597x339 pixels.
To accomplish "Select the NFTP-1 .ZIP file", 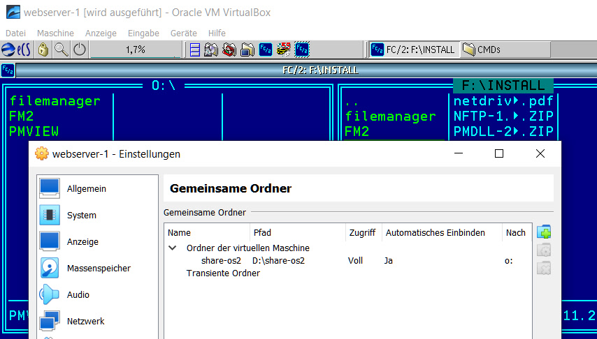I will [503, 116].
